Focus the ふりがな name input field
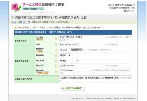 (82, 37)
